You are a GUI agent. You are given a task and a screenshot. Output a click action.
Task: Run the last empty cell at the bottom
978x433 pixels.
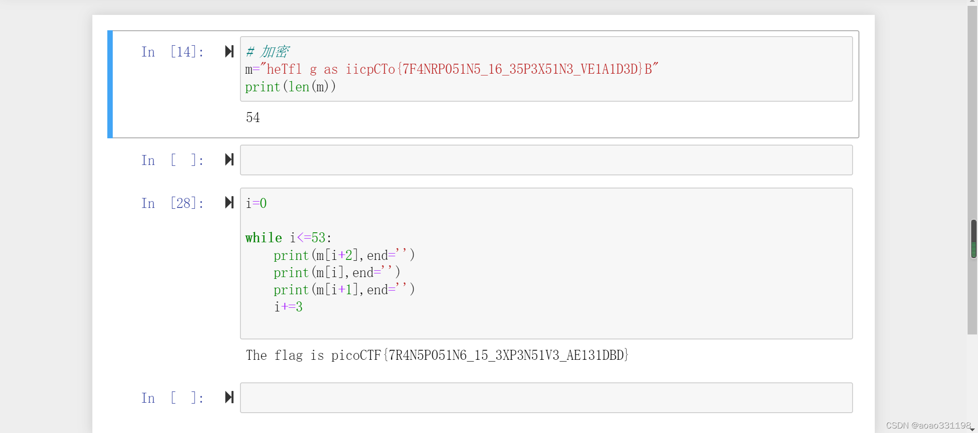click(230, 397)
